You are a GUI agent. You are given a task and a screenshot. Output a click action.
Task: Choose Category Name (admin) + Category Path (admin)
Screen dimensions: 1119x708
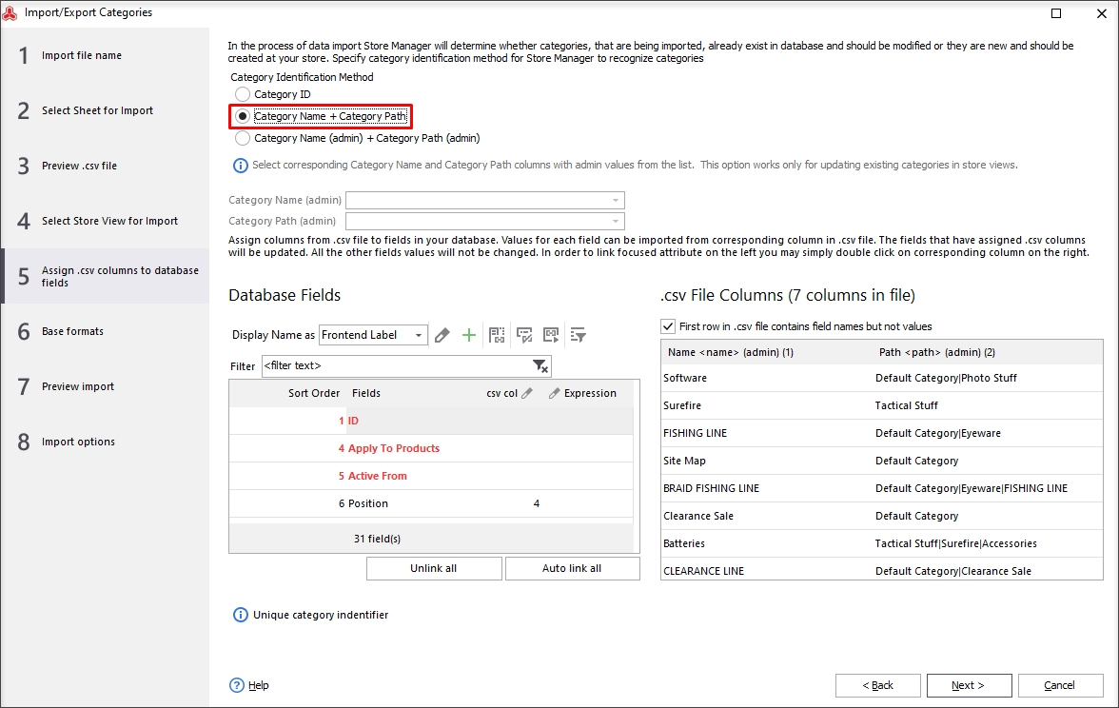point(243,139)
